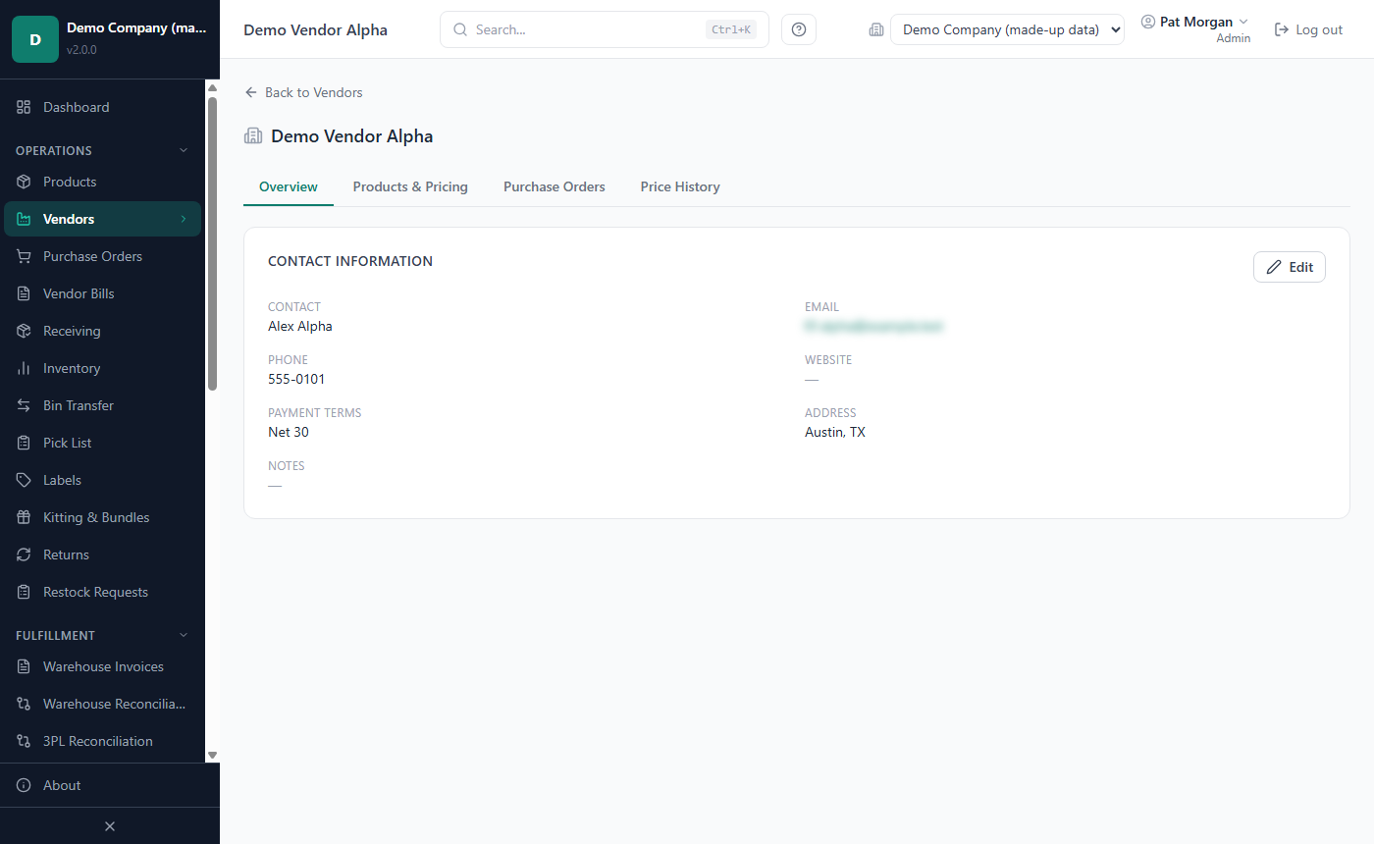Open the company selector dropdown
The height and width of the screenshot is (844, 1374).
1007,29
